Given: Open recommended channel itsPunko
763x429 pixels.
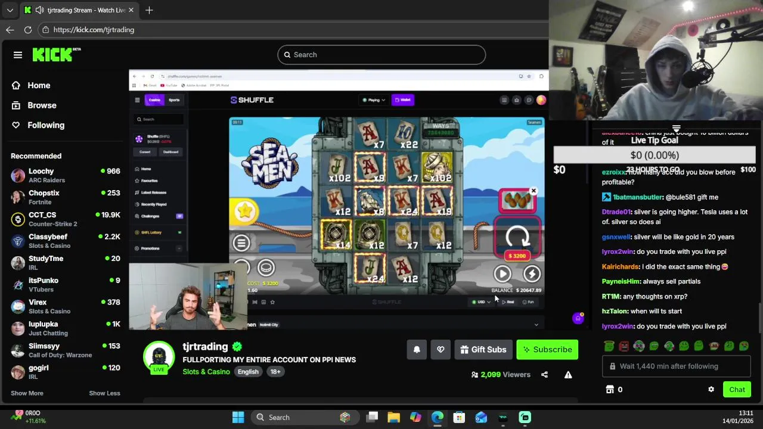Looking at the screenshot, I should pos(66,284).
